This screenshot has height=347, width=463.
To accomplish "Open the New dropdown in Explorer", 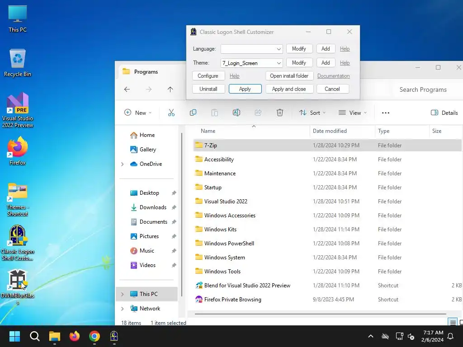I will click(x=138, y=113).
